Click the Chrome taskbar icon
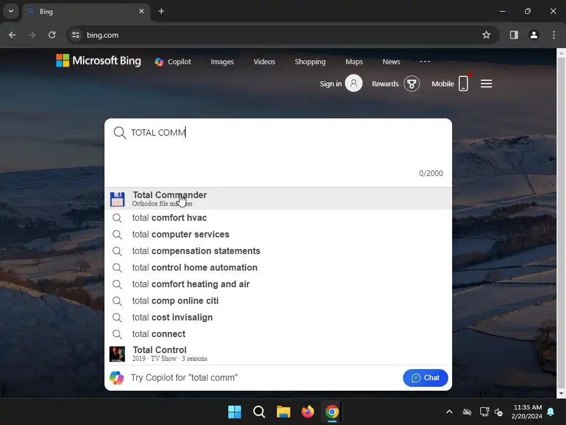This screenshot has width=566, height=425. pyautogui.click(x=332, y=412)
